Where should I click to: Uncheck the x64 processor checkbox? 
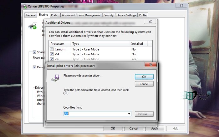pyautogui.click(x=52, y=54)
